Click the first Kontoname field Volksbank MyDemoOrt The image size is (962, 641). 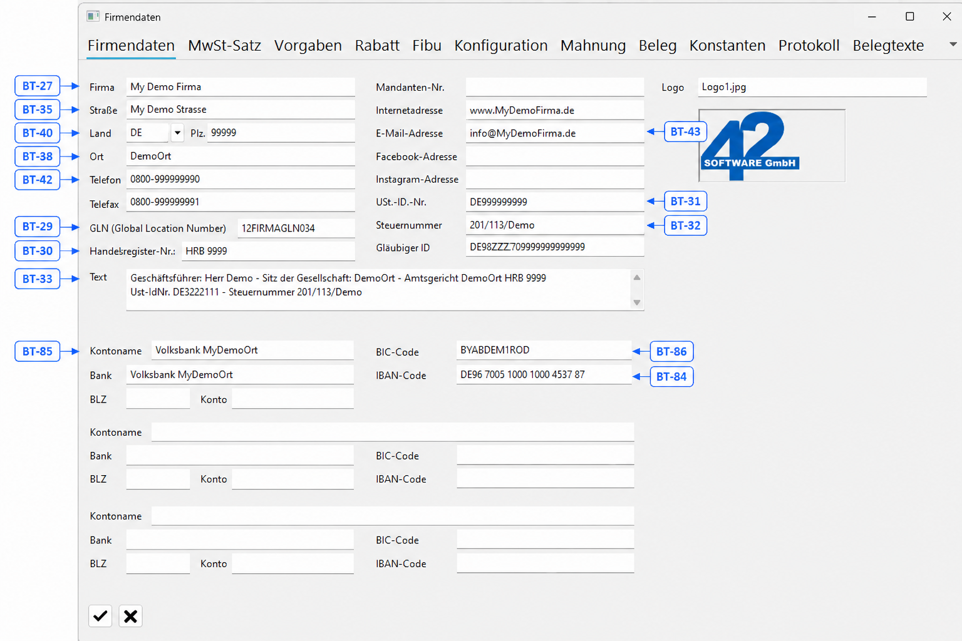click(252, 350)
